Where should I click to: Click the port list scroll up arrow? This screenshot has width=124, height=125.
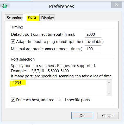109,83
